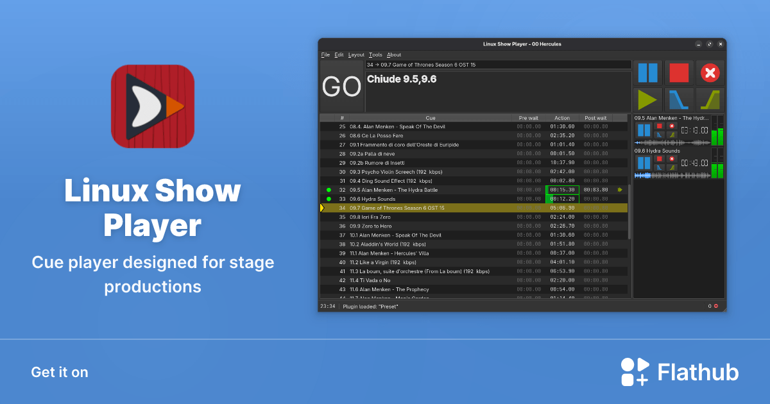Viewport: 770px width, 404px height.
Task: Click the Cue column header
Action: tap(431, 118)
